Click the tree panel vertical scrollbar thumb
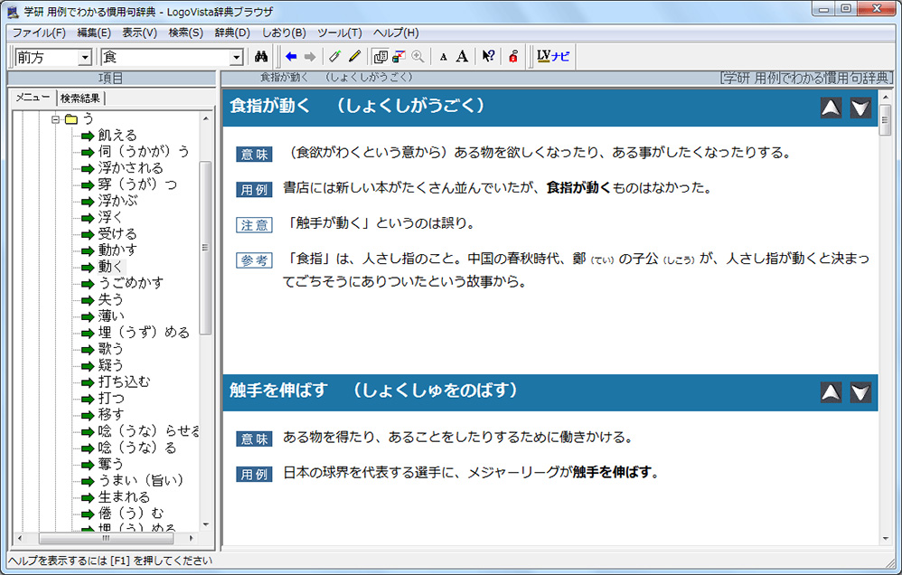The image size is (902, 575). [x=205, y=248]
